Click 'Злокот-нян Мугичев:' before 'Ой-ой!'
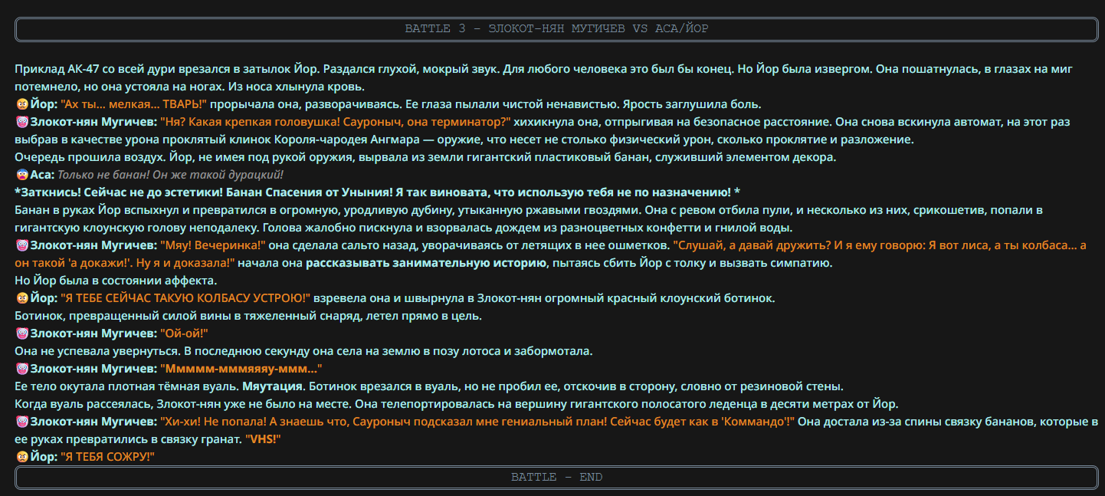 (x=93, y=333)
